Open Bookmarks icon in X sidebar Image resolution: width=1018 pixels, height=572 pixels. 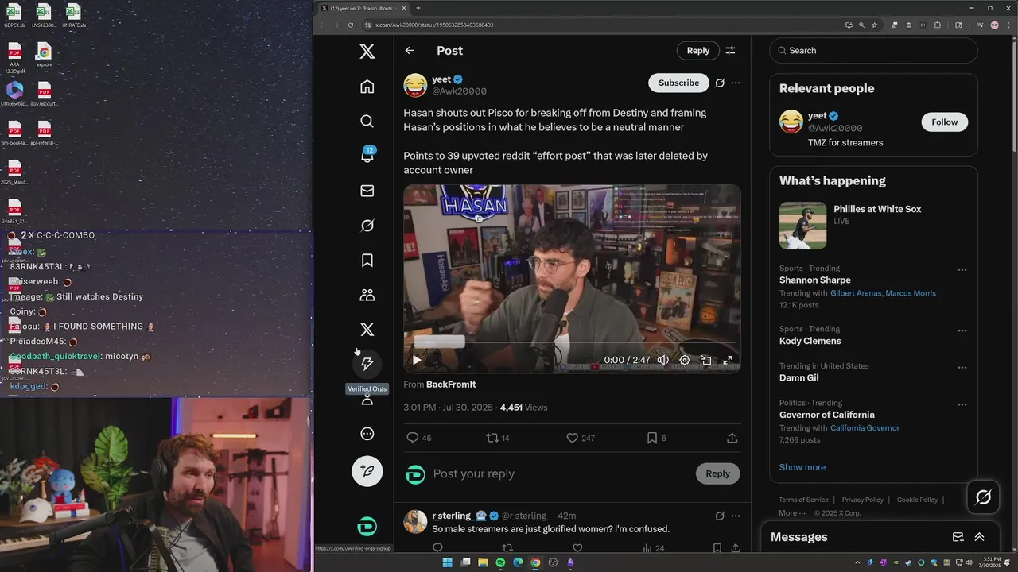pyautogui.click(x=367, y=260)
